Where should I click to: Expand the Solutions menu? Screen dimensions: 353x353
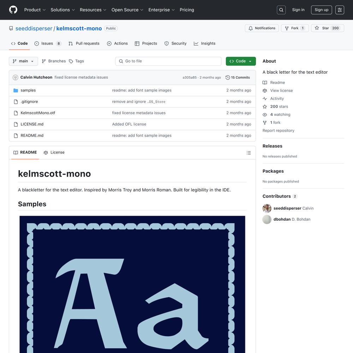62,10
